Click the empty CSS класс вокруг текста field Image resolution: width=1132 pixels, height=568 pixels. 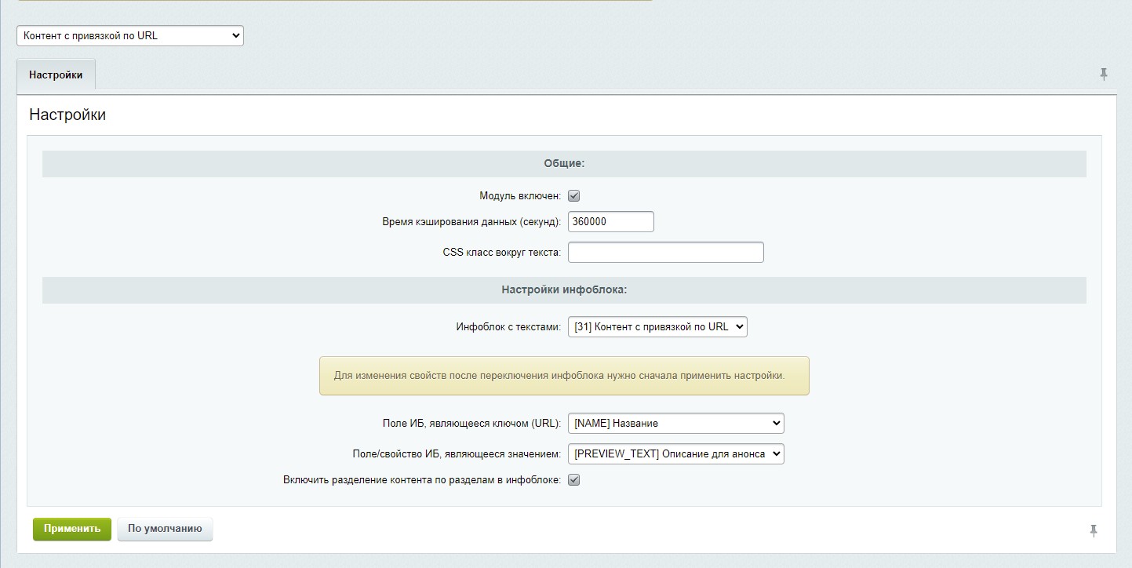665,253
